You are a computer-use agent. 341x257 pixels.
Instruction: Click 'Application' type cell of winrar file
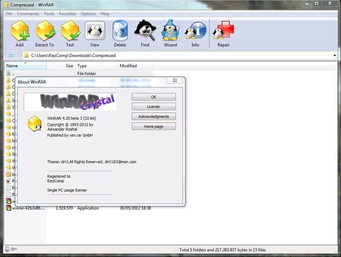[x=88, y=208]
